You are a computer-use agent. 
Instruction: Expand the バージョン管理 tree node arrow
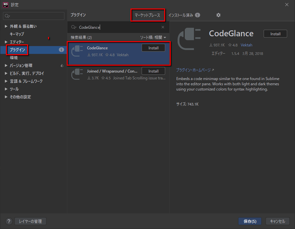[x=6, y=65]
